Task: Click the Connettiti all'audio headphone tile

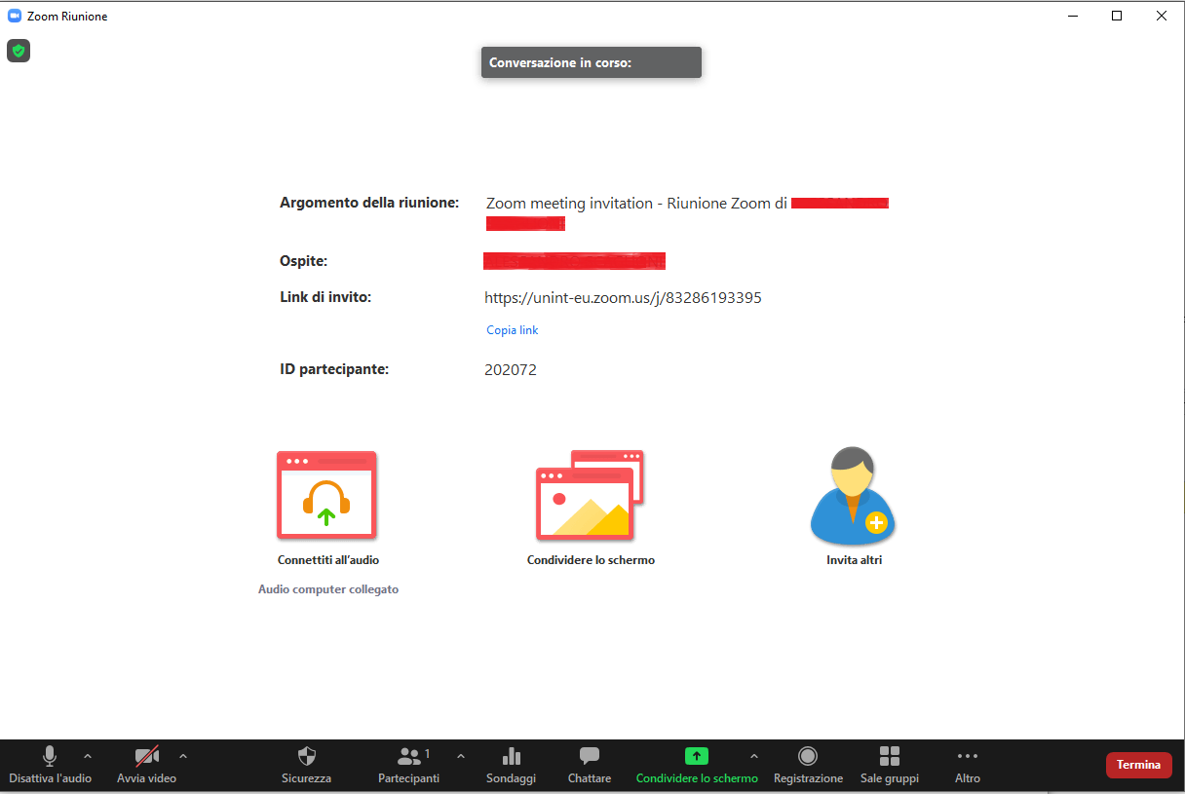Action: tap(327, 495)
